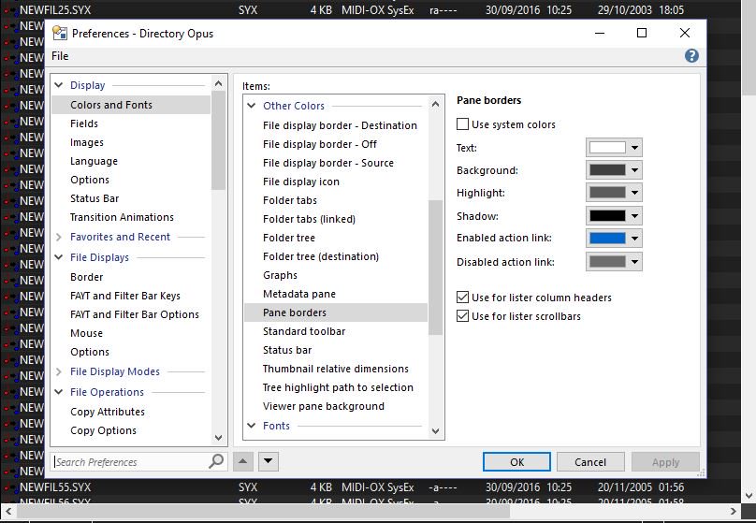Image resolution: width=756 pixels, height=523 pixels.
Task: Select Language page
Action: click(x=94, y=161)
